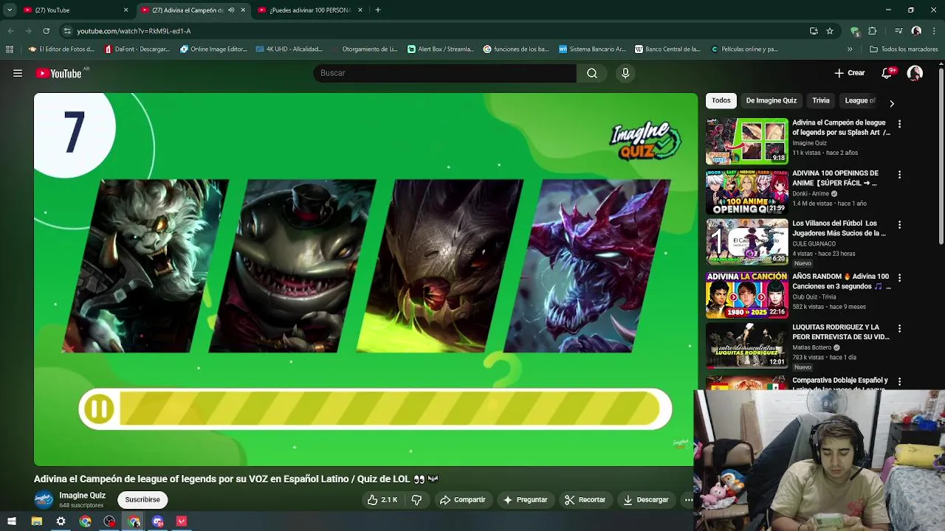Open the YouTube account avatar menu
The width and height of the screenshot is (945, 531).
(x=915, y=73)
